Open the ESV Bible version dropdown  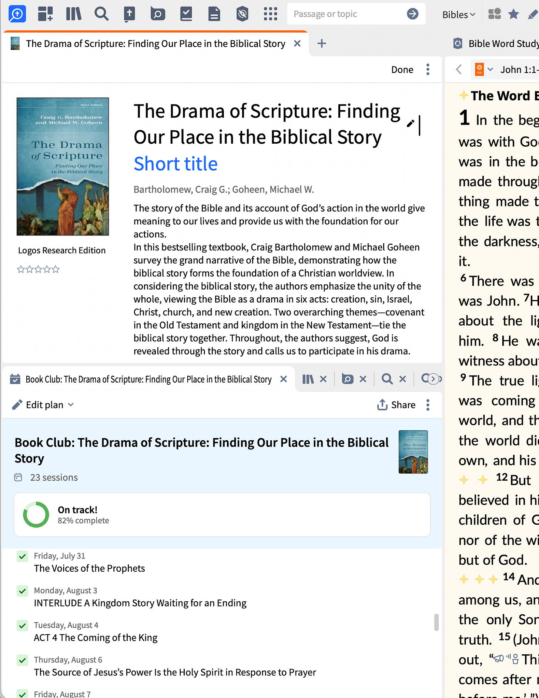[x=485, y=70]
